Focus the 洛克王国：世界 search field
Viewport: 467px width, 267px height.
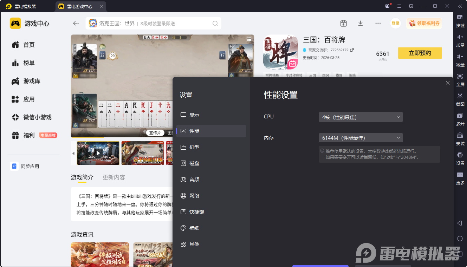tap(154, 24)
